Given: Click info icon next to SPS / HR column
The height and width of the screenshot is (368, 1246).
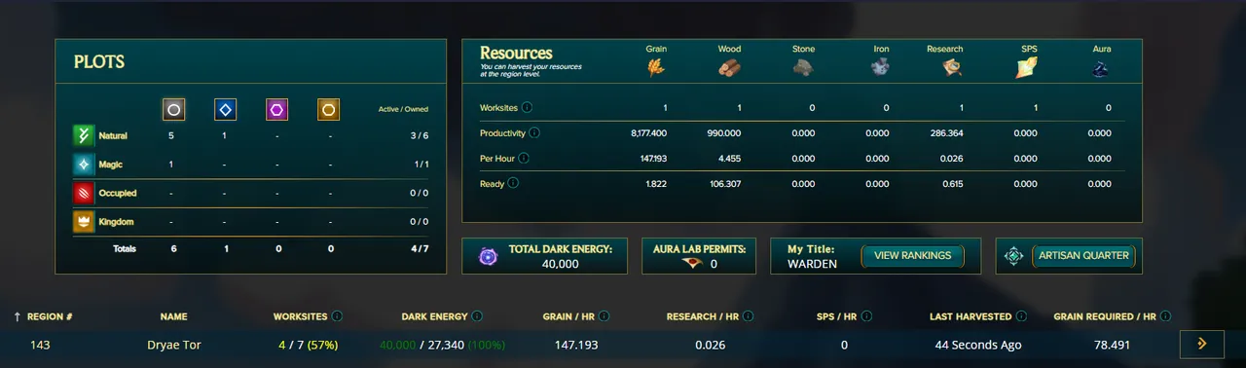Looking at the screenshot, I should coord(866,316).
